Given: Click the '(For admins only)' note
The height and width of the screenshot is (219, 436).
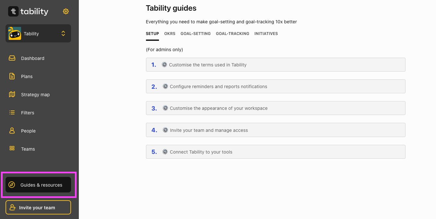Looking at the screenshot, I should [164, 50].
